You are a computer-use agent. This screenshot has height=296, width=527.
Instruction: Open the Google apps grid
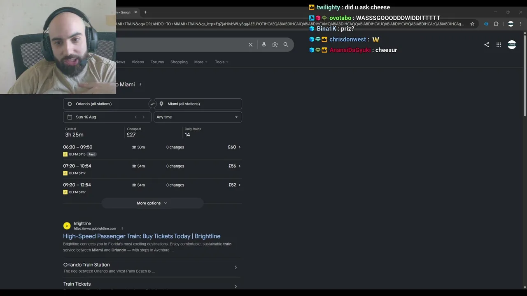[499, 45]
